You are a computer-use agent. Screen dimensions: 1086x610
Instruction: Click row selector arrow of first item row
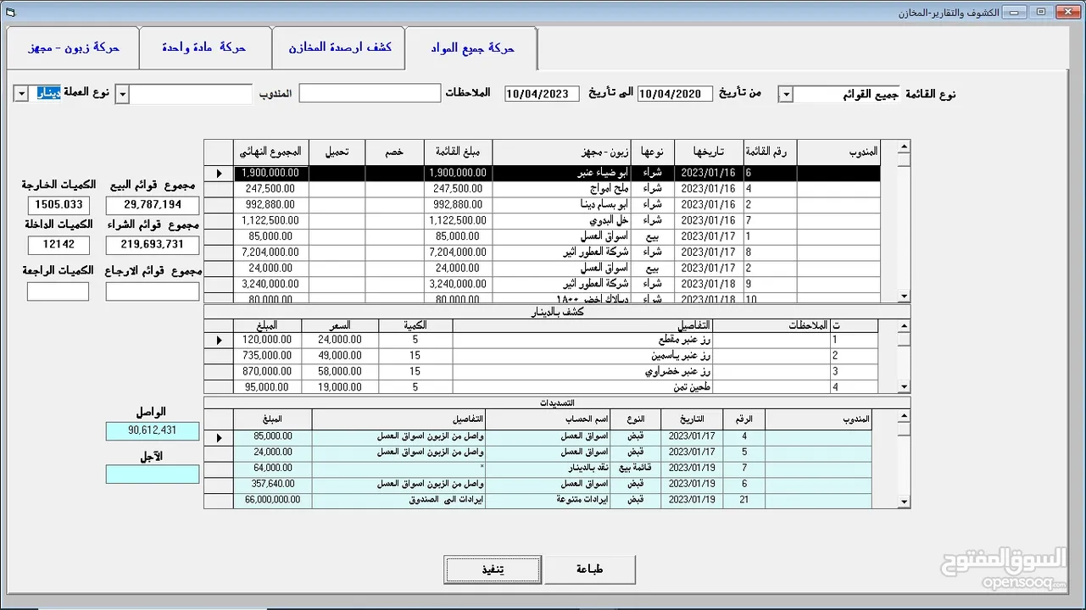(x=219, y=340)
